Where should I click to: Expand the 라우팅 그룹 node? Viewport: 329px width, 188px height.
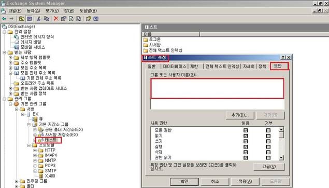[x=17, y=181]
